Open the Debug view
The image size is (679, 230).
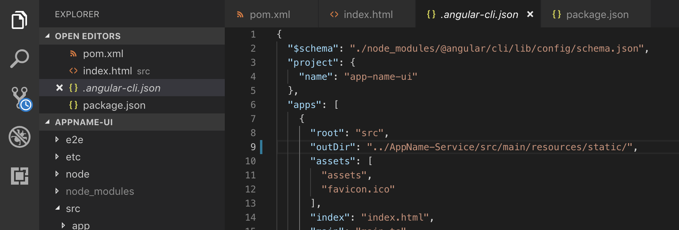click(x=19, y=137)
